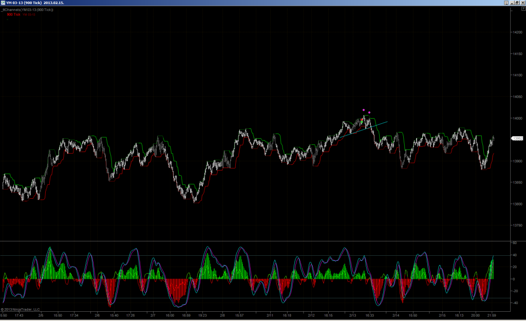
Task: Click the 20:00 time label
Action: [475, 315]
